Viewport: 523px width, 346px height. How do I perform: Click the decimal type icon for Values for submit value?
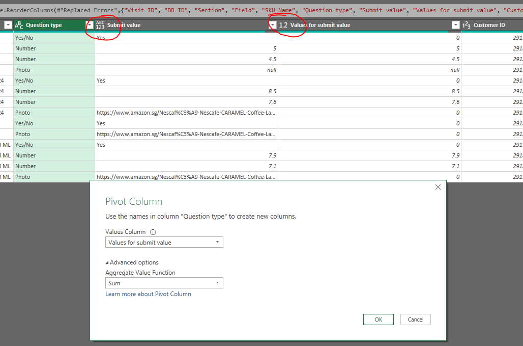[283, 25]
